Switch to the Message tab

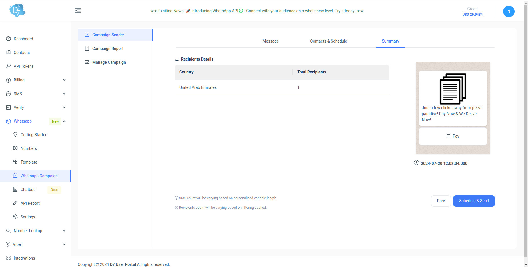coord(270,41)
